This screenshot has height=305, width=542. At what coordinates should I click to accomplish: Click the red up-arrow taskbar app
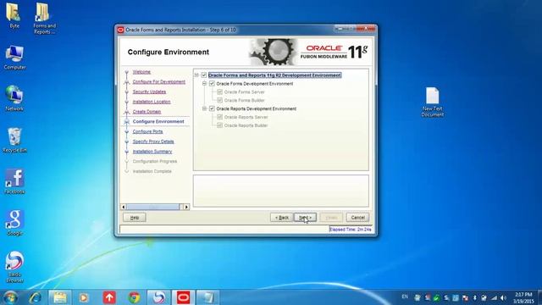tap(109, 297)
